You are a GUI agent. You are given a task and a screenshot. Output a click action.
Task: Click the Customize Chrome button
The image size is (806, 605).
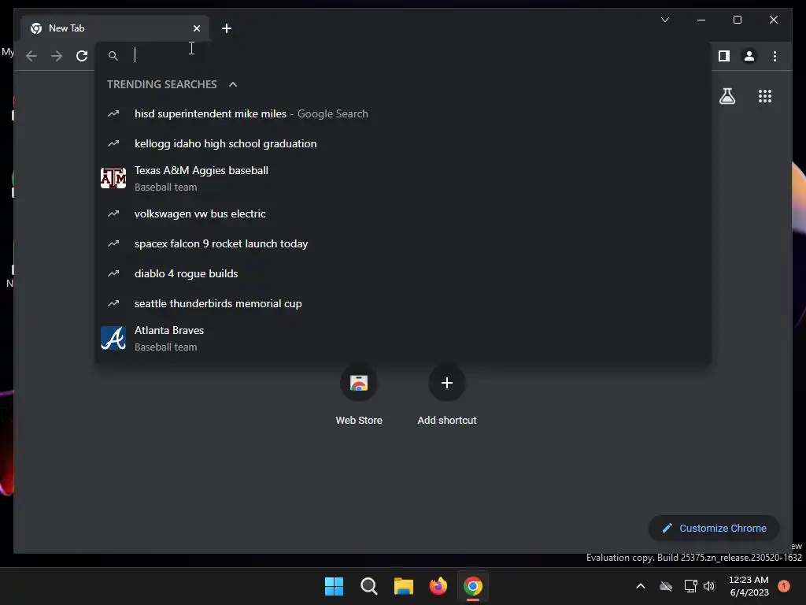pos(714,529)
